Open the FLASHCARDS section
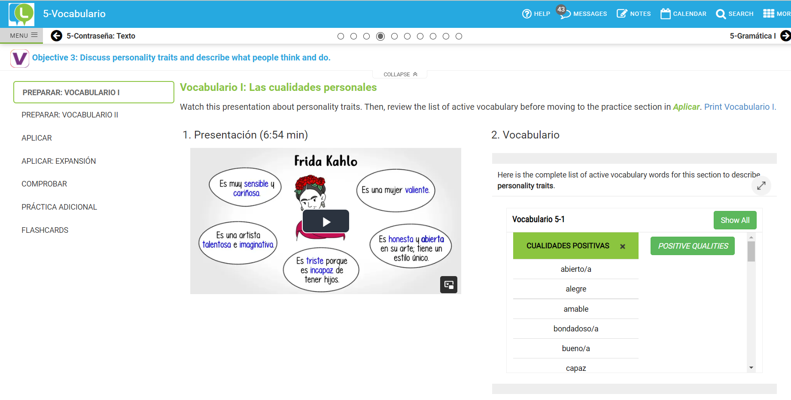The width and height of the screenshot is (791, 400). (45, 230)
